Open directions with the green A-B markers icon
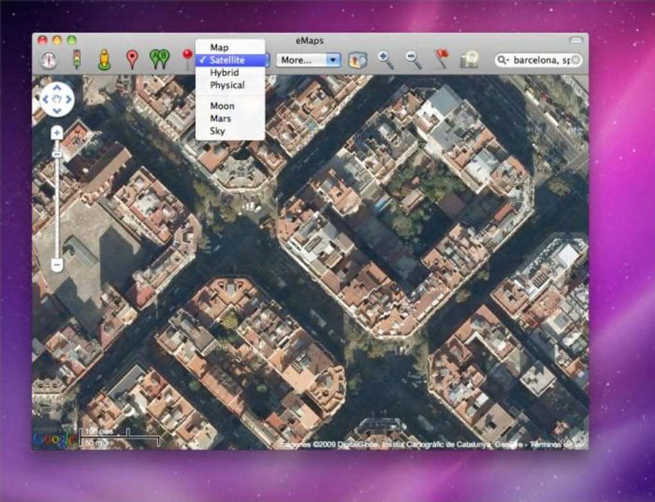Viewport: 655px width, 502px height. (x=159, y=59)
